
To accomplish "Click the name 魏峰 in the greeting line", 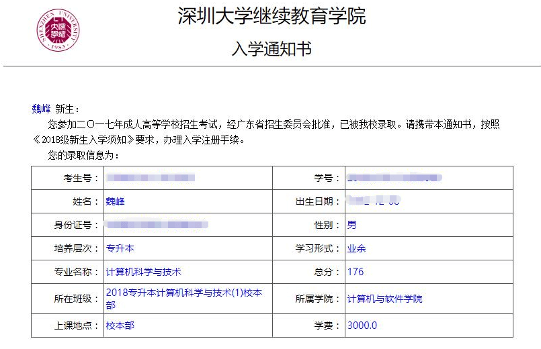I will [x=41, y=109].
